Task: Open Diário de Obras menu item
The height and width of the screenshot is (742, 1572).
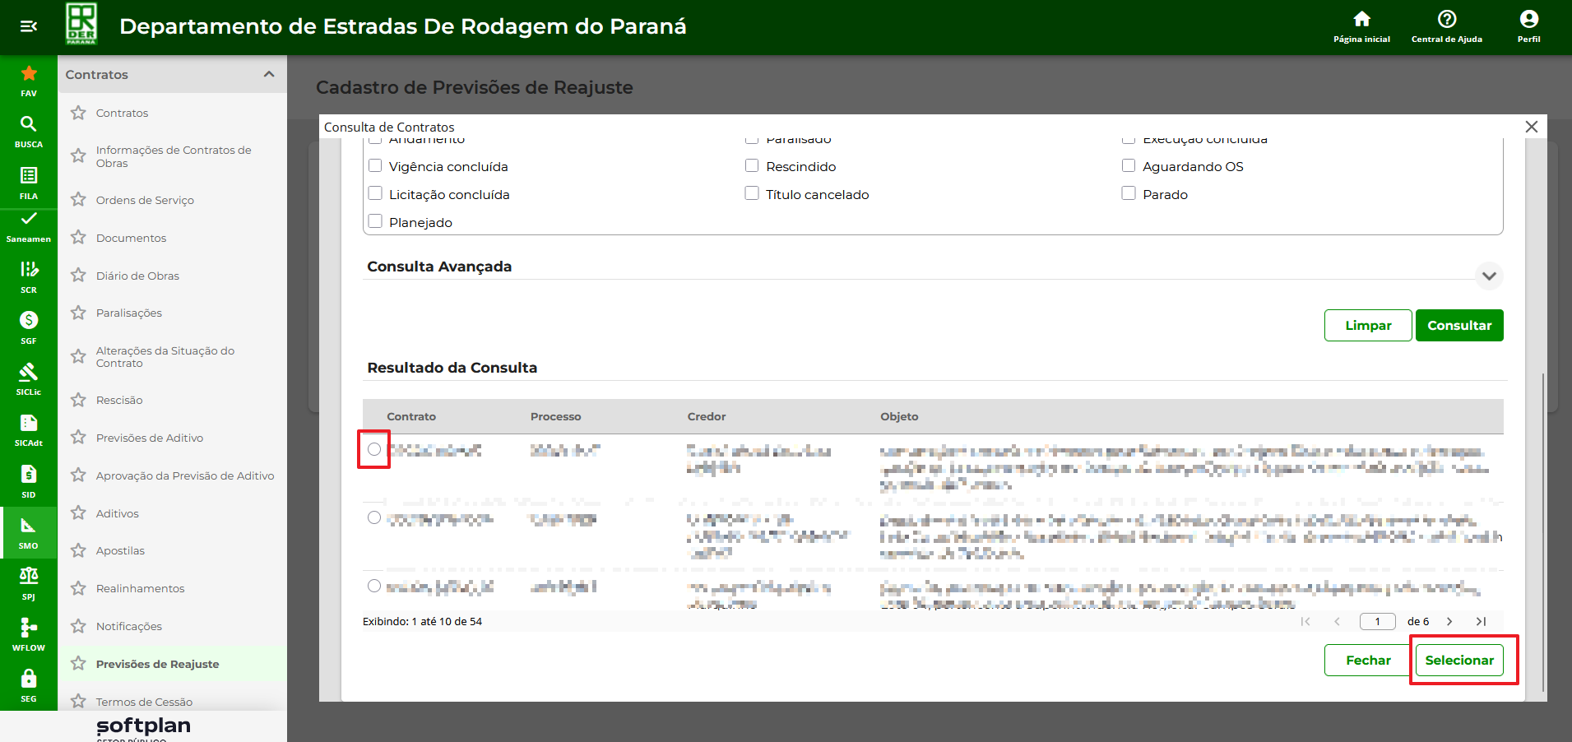Action: 137,276
